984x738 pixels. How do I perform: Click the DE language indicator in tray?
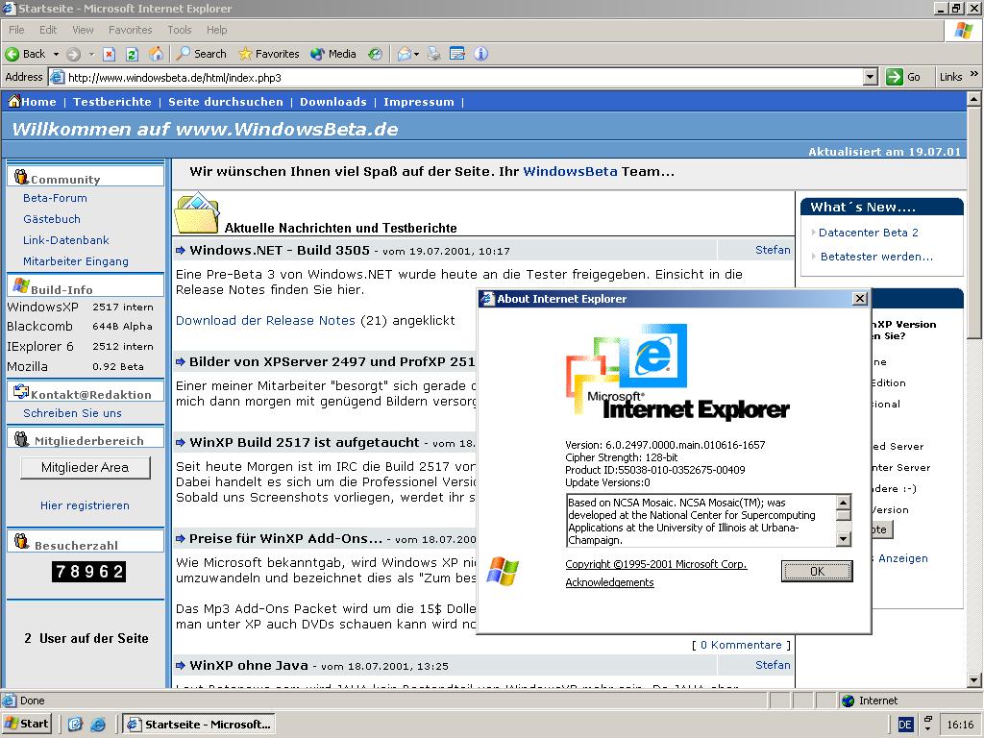[905, 725]
